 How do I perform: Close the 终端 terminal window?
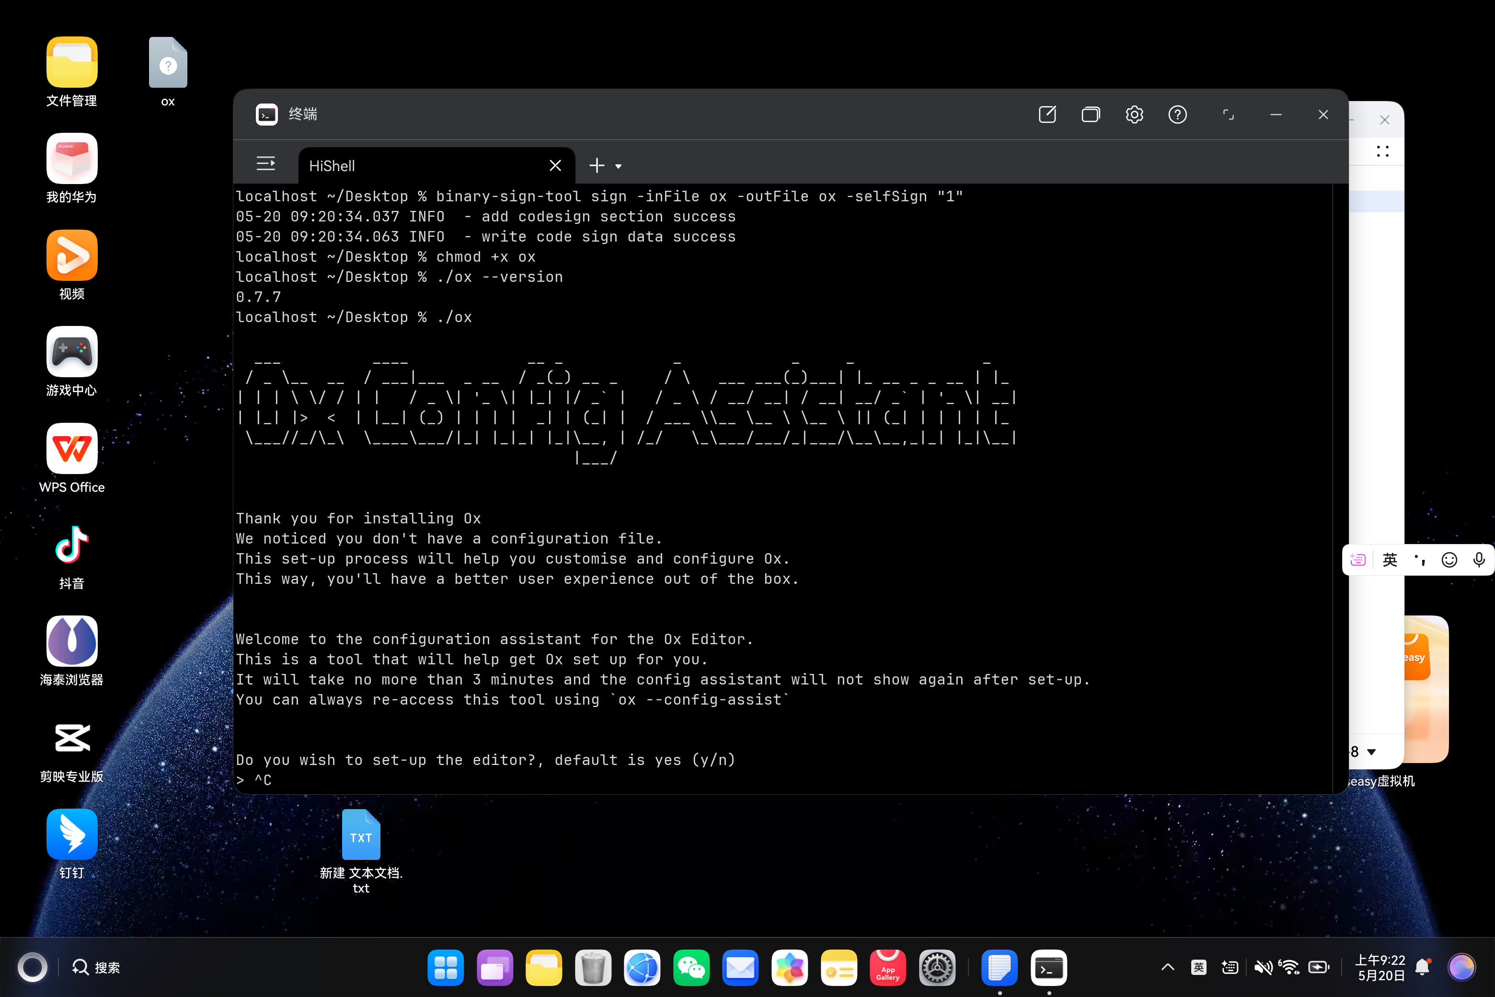[x=1323, y=115]
